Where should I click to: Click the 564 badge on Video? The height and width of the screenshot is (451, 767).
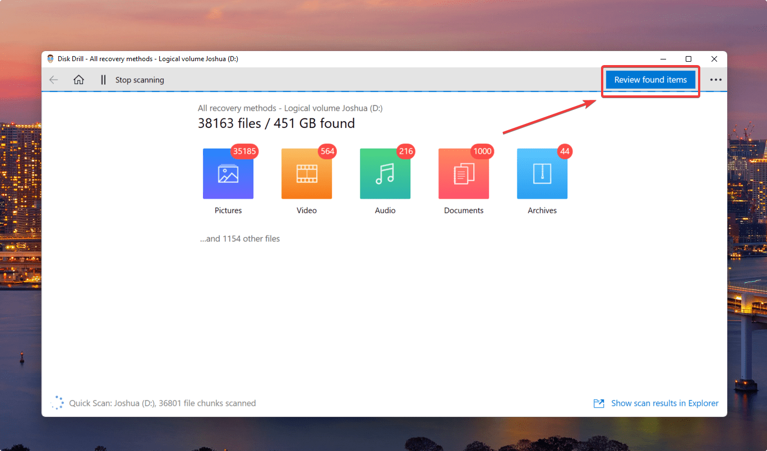[x=327, y=151]
